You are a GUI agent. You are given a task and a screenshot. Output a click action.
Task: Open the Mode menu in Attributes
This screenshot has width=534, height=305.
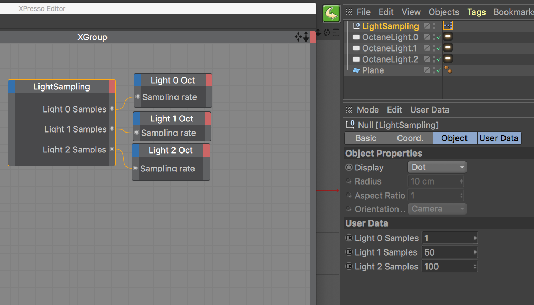point(367,110)
